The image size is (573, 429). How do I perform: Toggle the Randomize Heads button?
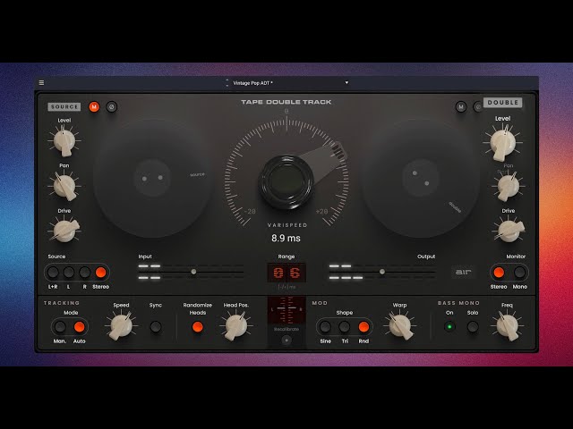(x=197, y=327)
